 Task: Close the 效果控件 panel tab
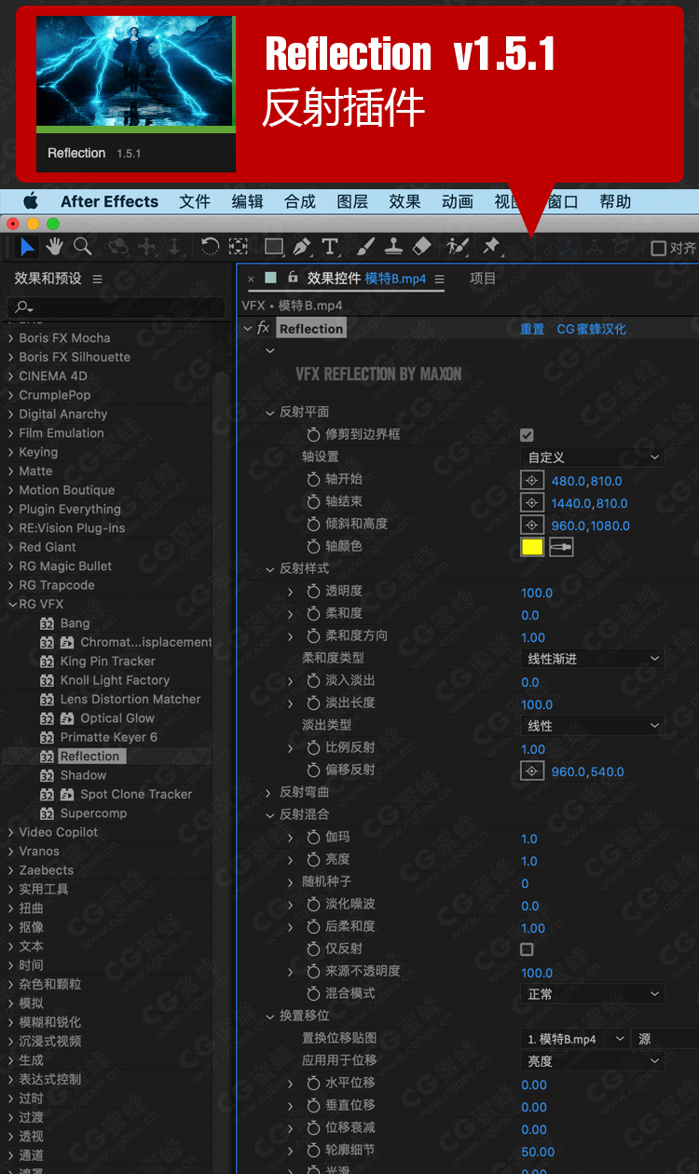pos(252,279)
